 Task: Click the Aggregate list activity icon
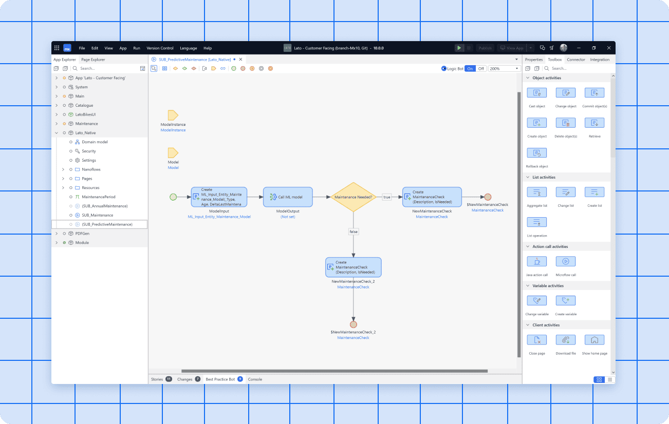pos(537,192)
